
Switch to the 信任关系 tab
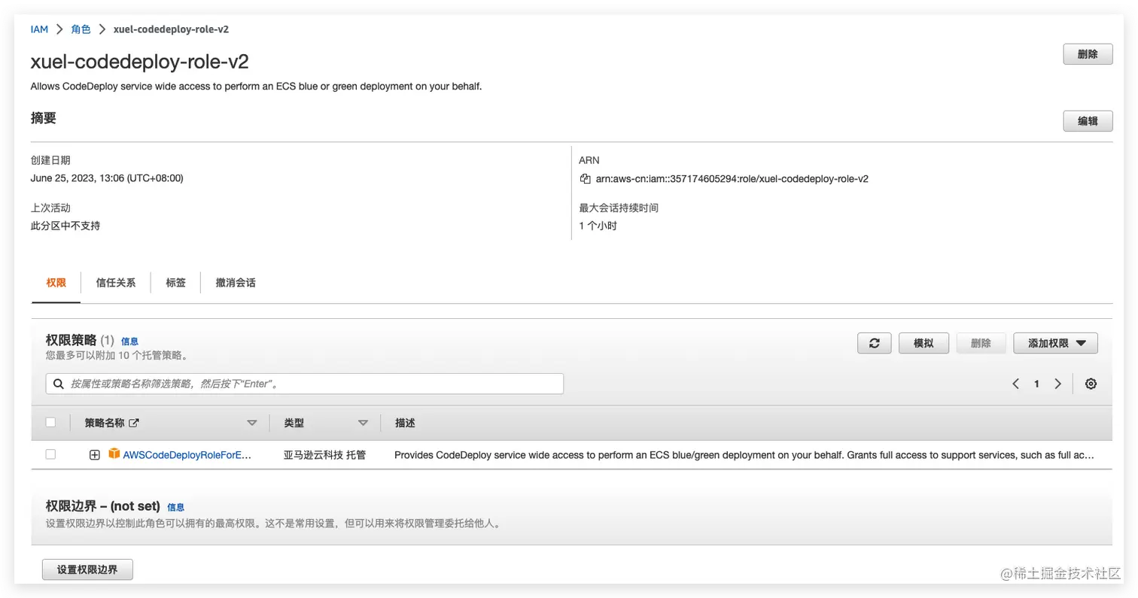pos(116,283)
